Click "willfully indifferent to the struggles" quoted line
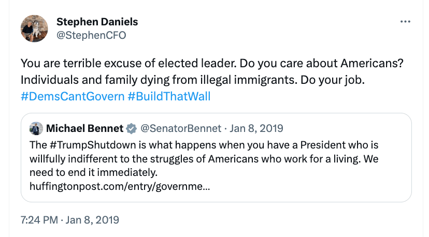Viewport: 429px width, 237px height. tap(130, 157)
